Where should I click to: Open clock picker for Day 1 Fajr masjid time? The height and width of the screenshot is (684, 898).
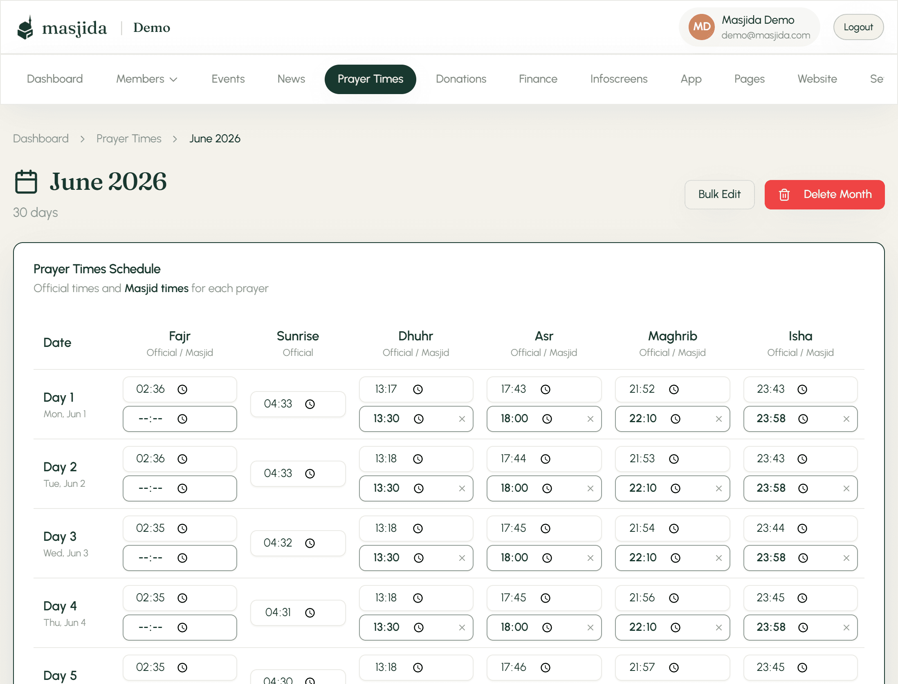pyautogui.click(x=182, y=418)
